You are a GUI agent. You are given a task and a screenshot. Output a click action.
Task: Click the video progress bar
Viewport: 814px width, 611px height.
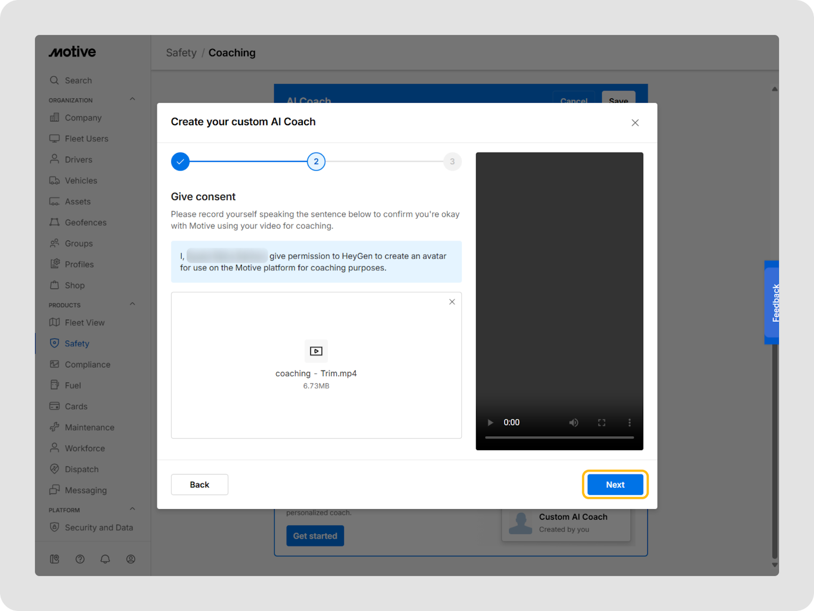click(559, 437)
